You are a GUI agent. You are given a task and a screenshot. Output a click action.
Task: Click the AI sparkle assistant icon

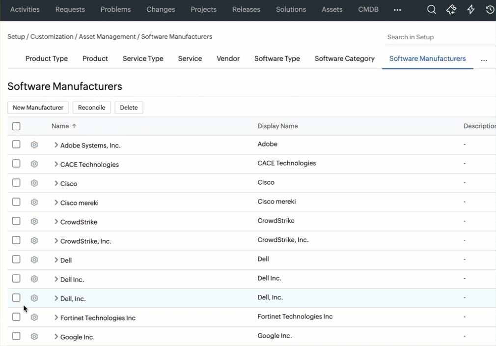[x=451, y=9]
